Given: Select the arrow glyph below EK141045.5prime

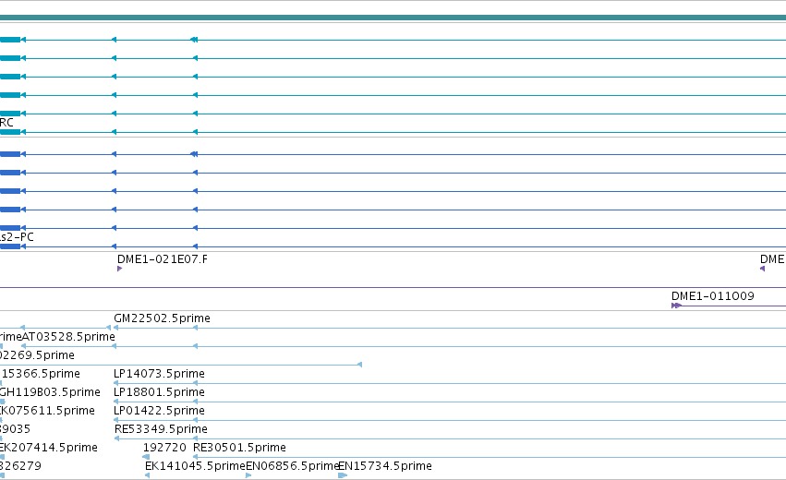Looking at the screenshot, I should pyautogui.click(x=148, y=475).
